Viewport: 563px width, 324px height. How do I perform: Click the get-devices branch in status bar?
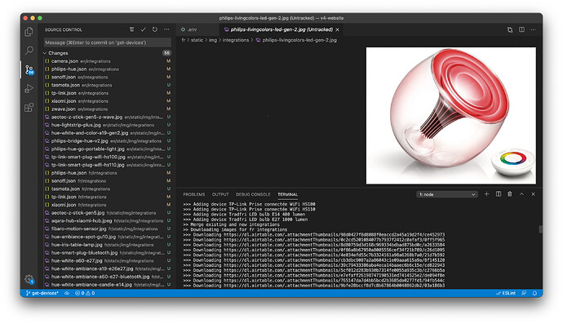click(42, 293)
